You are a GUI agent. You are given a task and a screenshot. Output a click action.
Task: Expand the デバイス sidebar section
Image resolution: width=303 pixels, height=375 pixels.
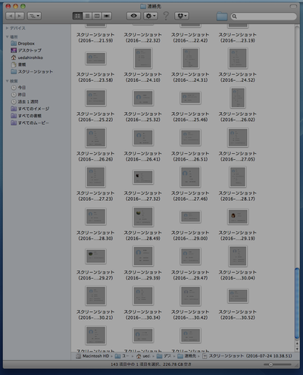[7, 28]
